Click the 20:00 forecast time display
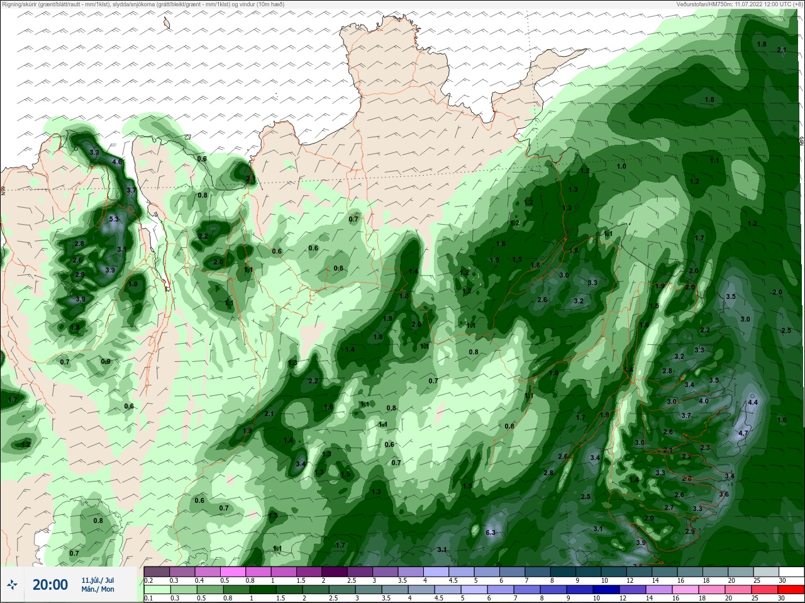The image size is (805, 603). 50,585
